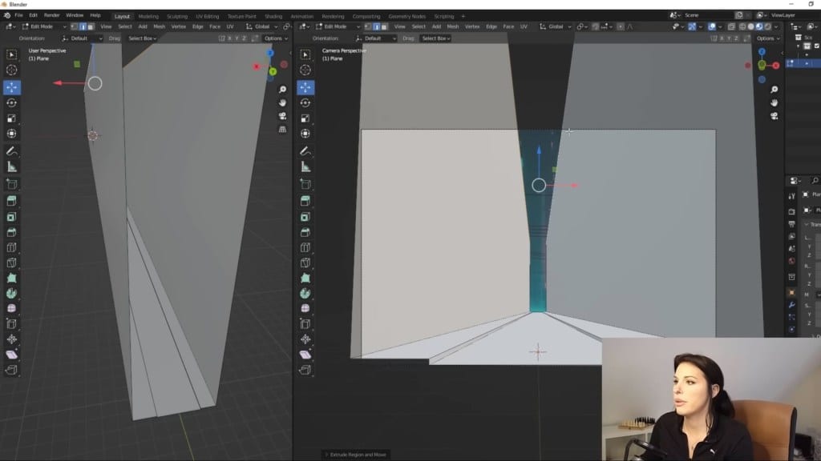821x461 pixels.
Task: Open Edit Mode dropdown in left viewport header
Action: [44, 26]
